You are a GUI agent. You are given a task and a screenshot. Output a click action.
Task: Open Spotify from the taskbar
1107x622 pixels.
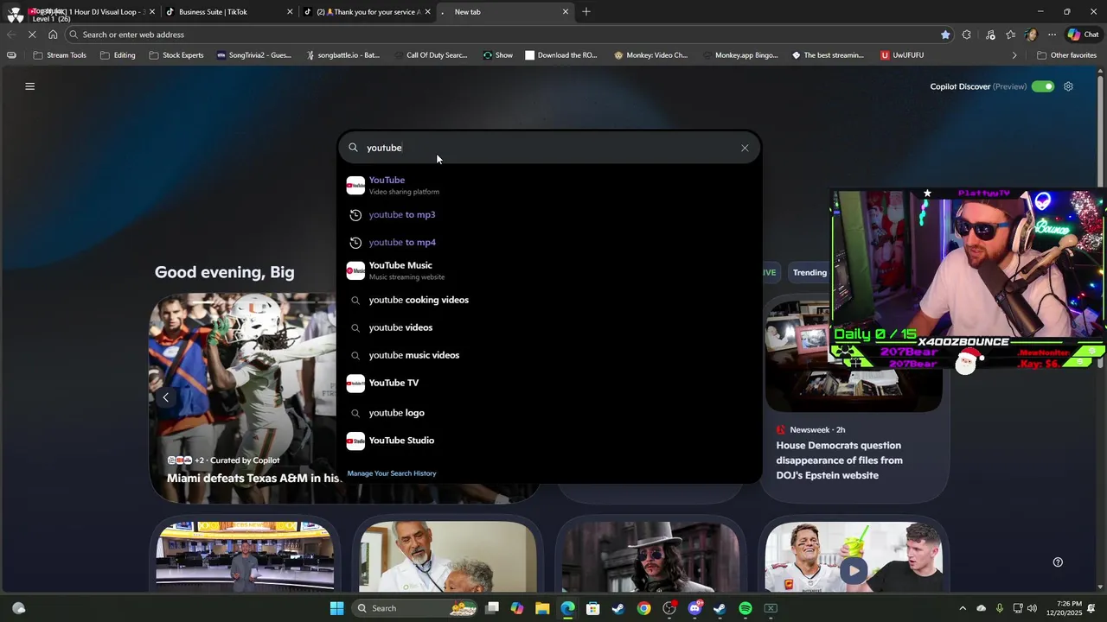coord(745,608)
